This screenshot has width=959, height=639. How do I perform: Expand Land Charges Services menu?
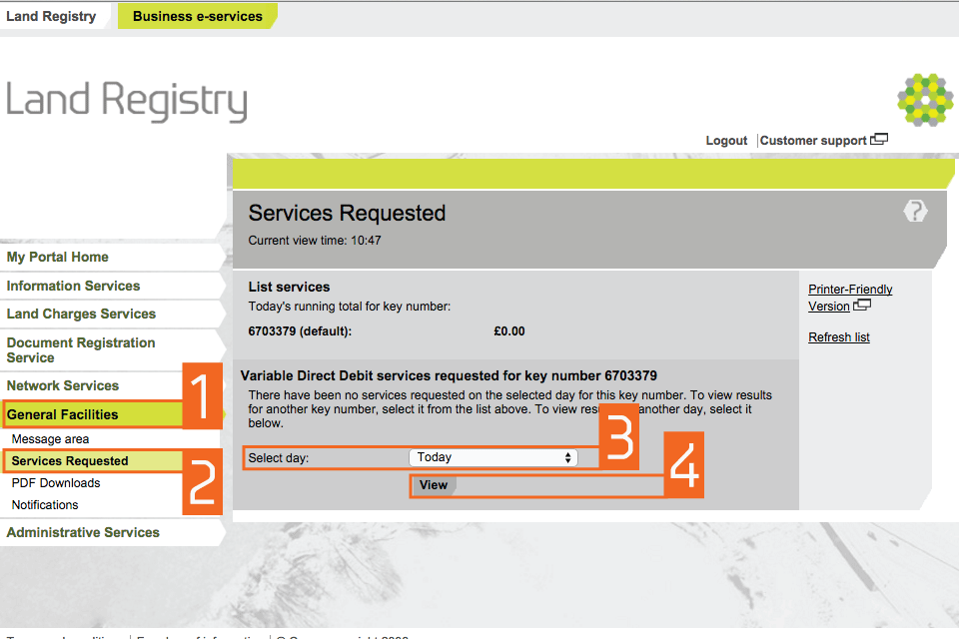tap(81, 314)
